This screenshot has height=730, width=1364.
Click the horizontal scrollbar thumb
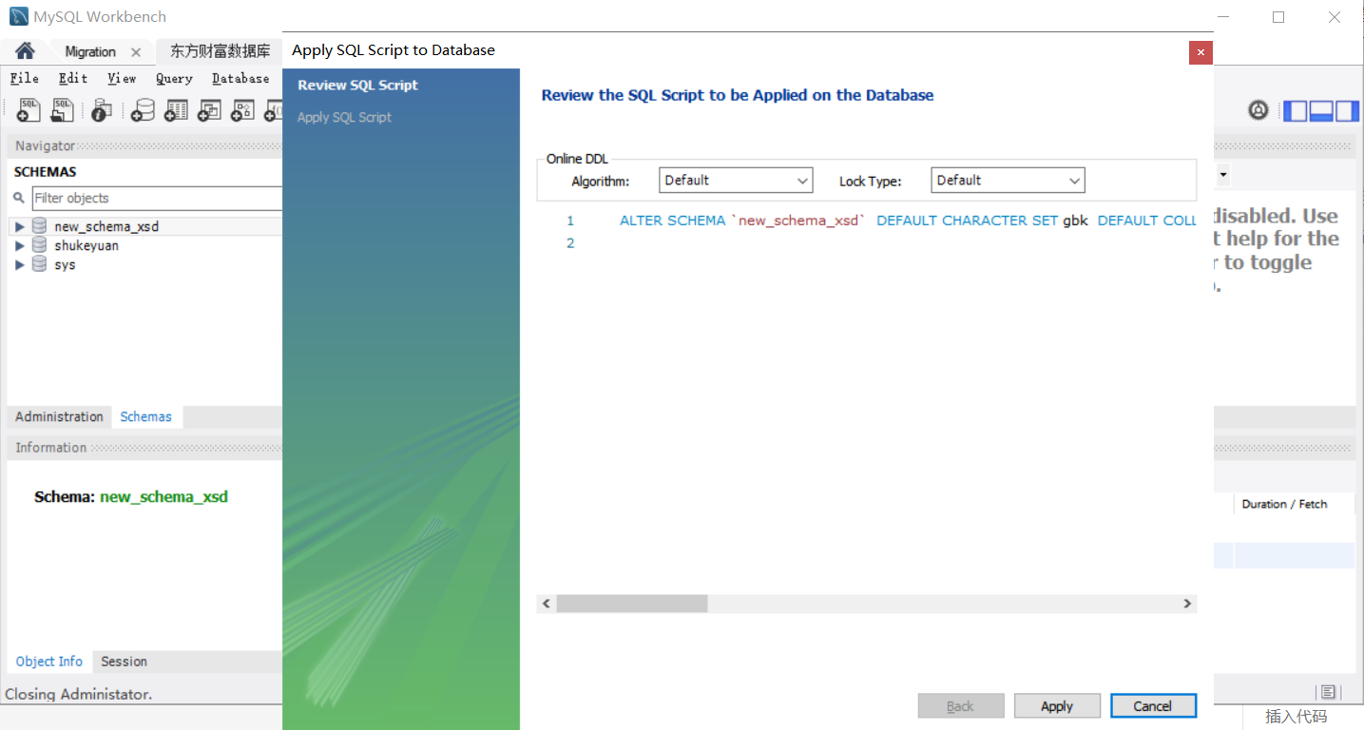[x=632, y=604]
